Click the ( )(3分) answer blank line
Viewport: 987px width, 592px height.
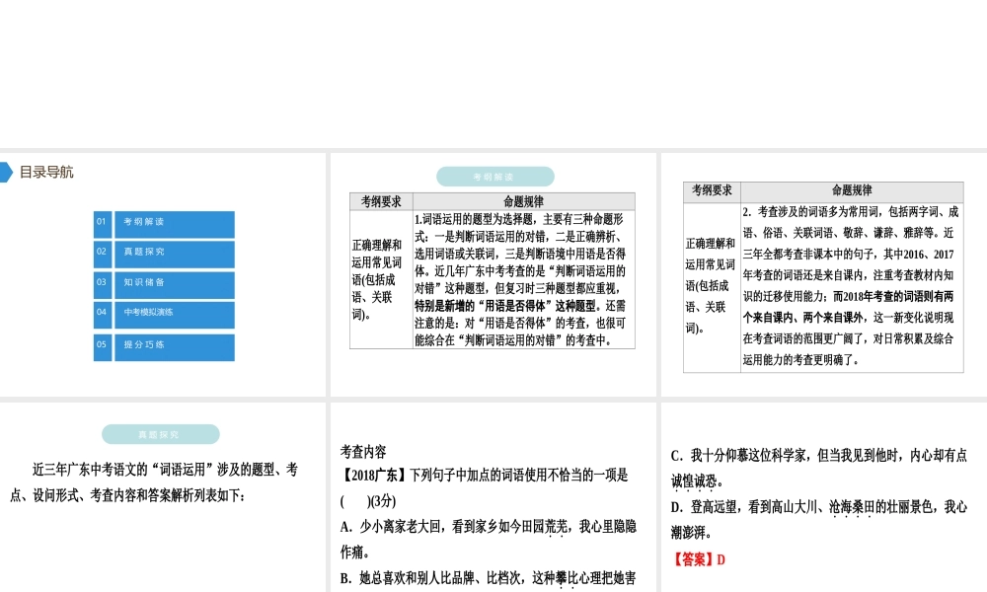tap(368, 501)
